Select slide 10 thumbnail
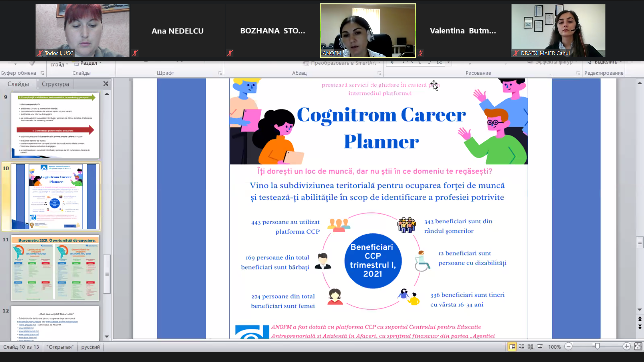644x362 pixels. (55, 197)
